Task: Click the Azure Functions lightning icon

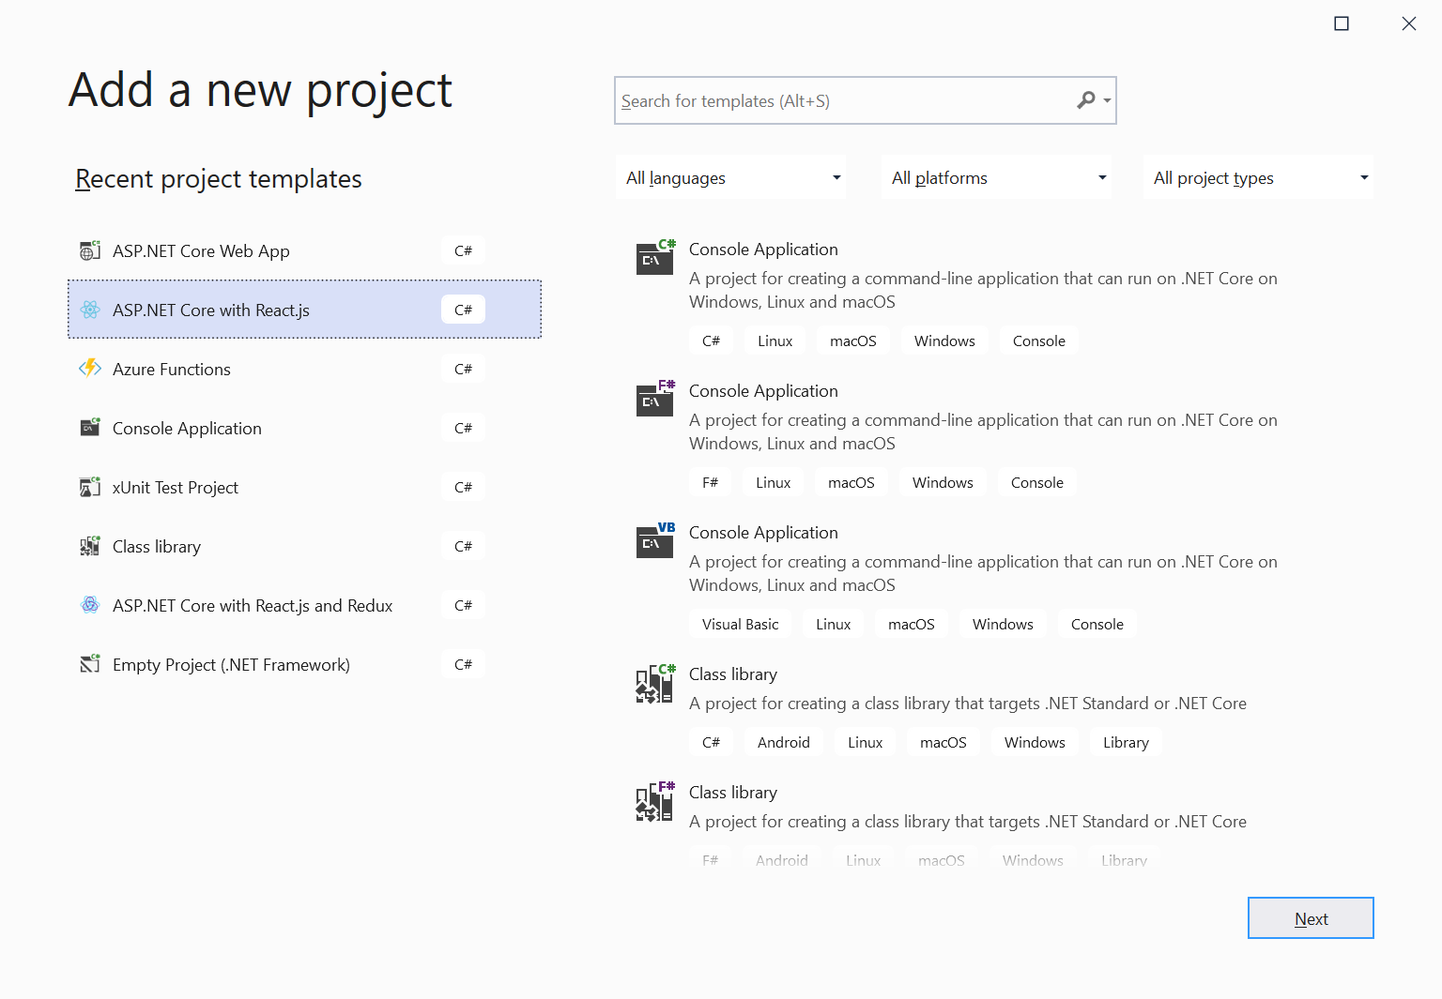Action: click(90, 369)
